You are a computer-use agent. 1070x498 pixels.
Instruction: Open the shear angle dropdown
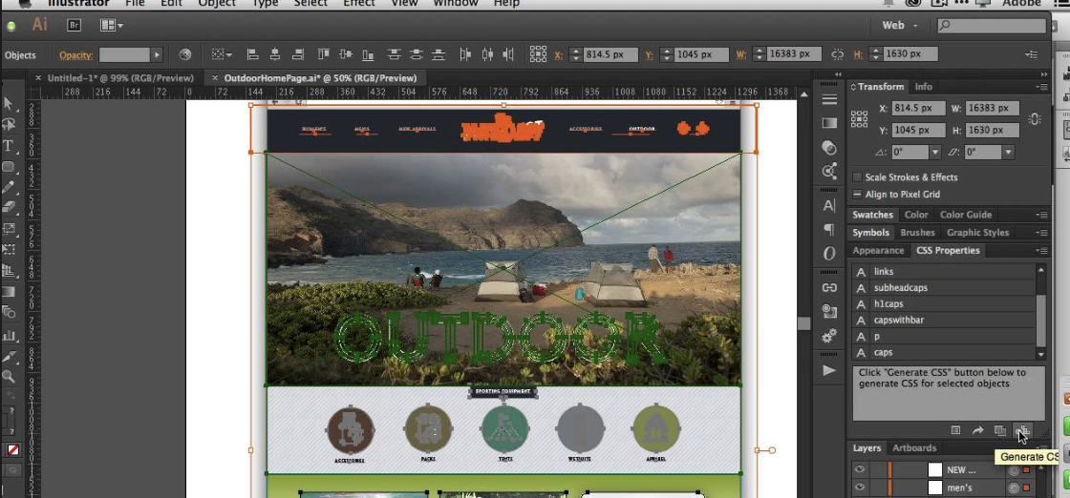point(1008,152)
